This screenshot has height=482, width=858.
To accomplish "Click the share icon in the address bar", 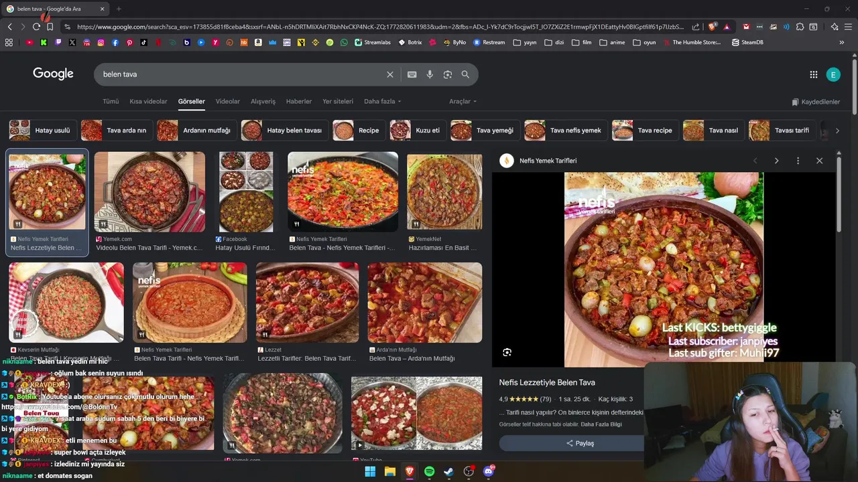I will [696, 27].
